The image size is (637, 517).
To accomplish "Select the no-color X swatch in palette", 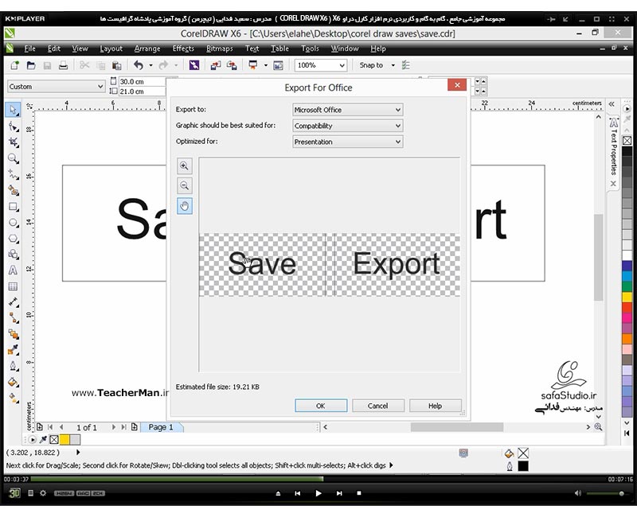I will [x=627, y=141].
